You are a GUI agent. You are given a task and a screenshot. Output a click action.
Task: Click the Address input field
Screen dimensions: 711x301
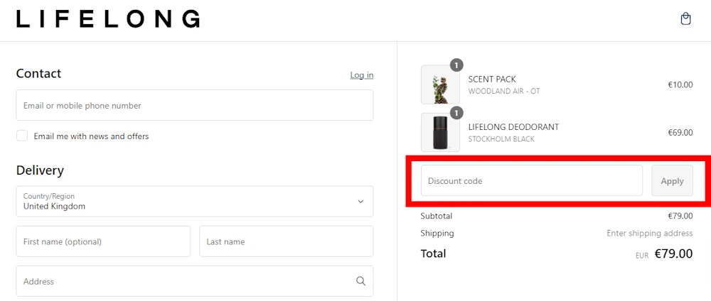pyautogui.click(x=195, y=281)
